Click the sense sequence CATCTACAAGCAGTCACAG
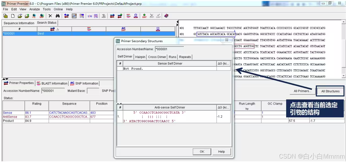The image size is (346, 162). click(69, 113)
